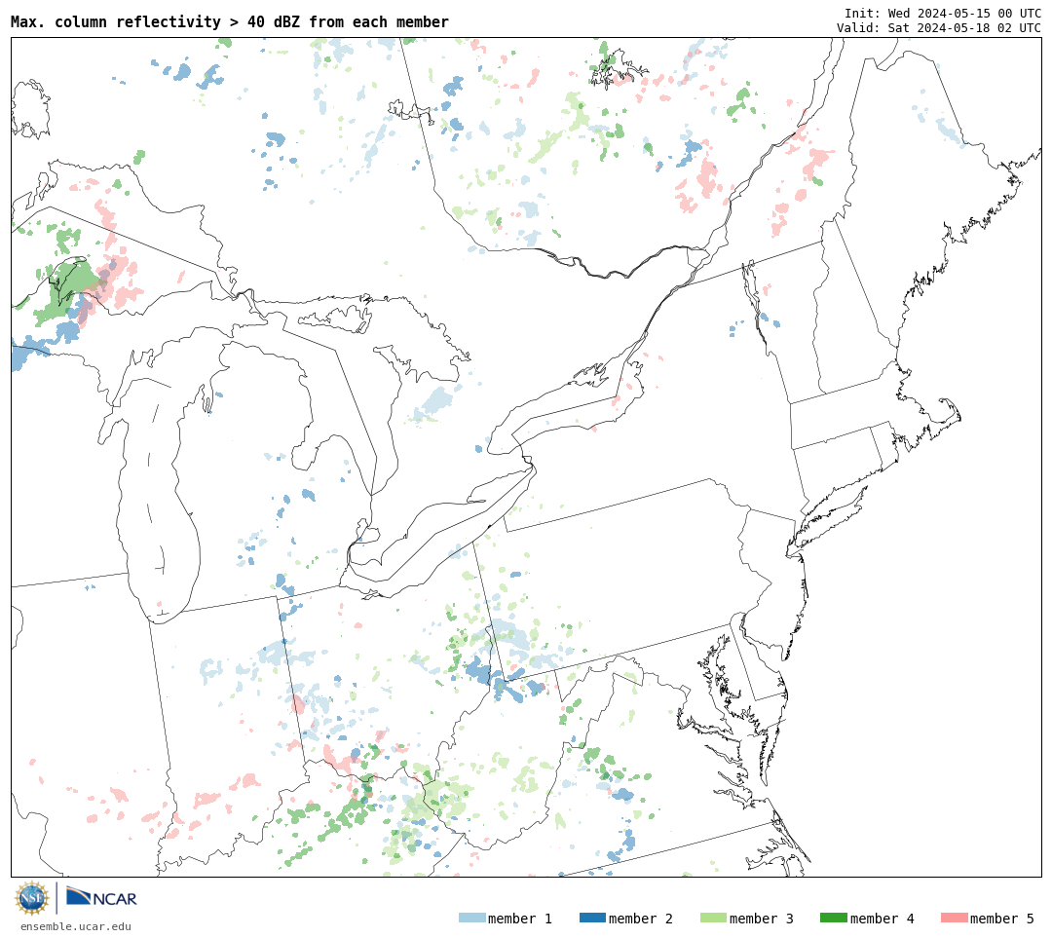The height and width of the screenshot is (938, 1052).
Task: Click the member 1 light blue swatch
Action: 471,918
